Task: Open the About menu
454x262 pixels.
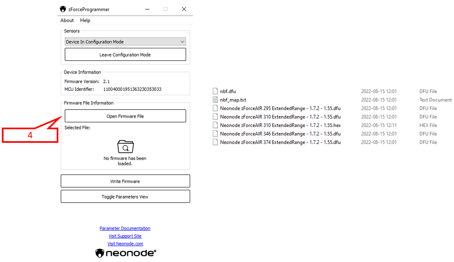Action: pyautogui.click(x=67, y=20)
